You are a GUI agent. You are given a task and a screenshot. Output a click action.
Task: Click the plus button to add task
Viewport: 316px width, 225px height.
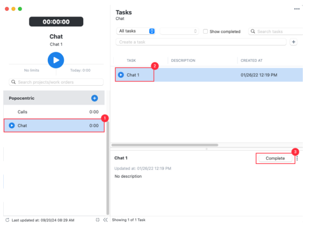click(x=293, y=42)
